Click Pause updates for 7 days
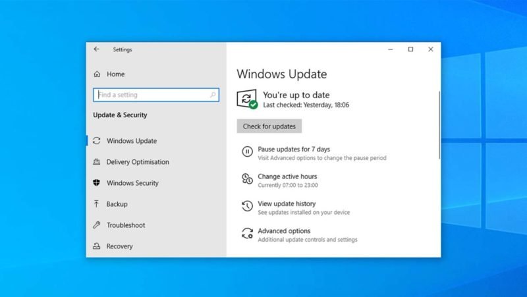527x297 pixels. (294, 149)
